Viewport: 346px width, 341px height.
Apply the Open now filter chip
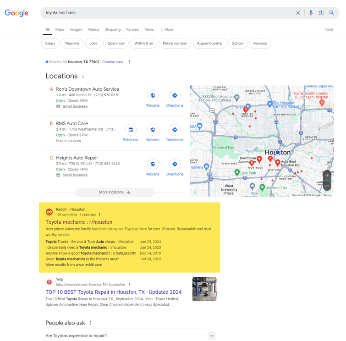coord(116,43)
